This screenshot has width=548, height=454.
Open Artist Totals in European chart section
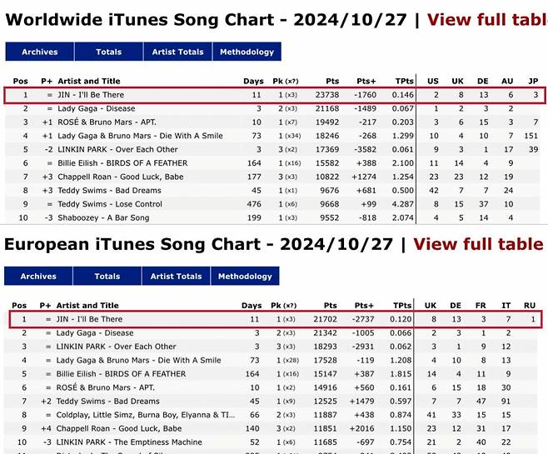[x=176, y=277]
